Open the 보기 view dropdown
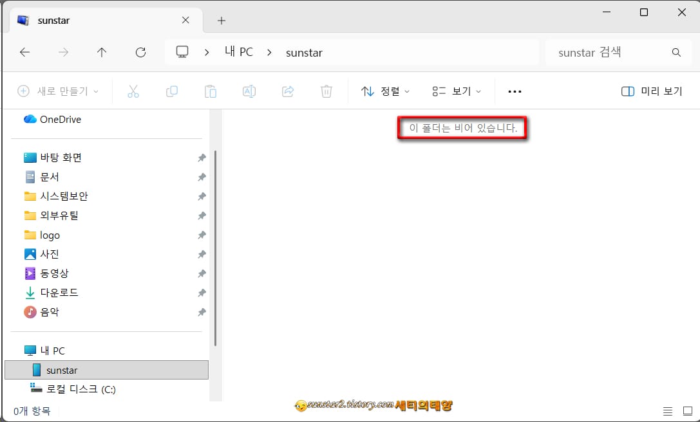This screenshot has width=700, height=422. 457,91
